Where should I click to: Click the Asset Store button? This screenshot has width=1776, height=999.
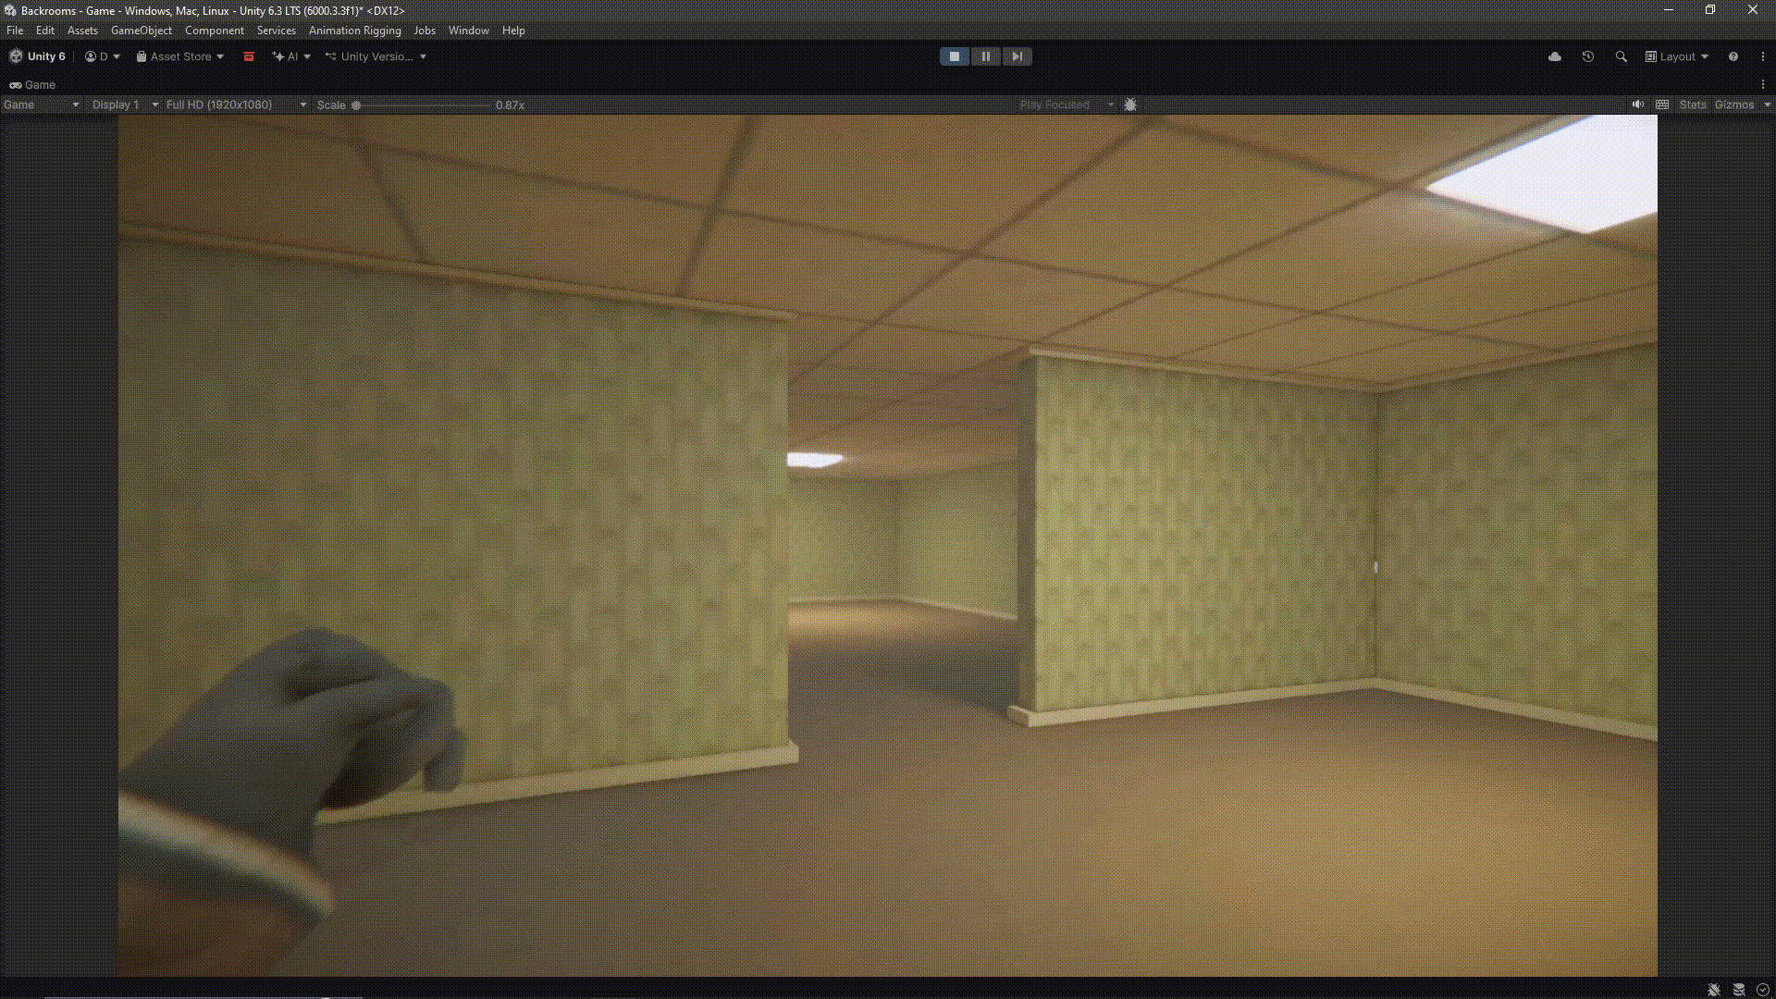180,56
